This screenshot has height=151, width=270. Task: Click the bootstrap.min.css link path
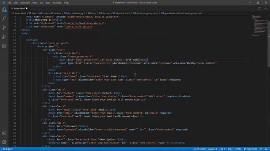pyautogui.click(x=84, y=23)
